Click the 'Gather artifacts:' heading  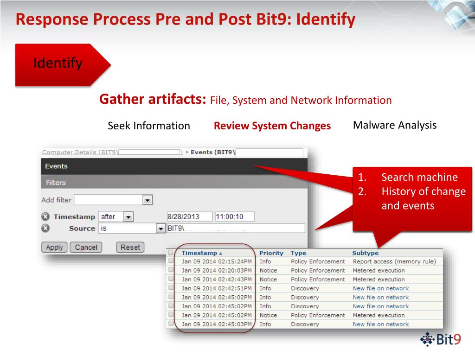pos(153,99)
